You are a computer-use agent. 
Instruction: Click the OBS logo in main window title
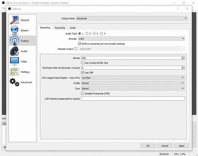(x=3, y=3)
